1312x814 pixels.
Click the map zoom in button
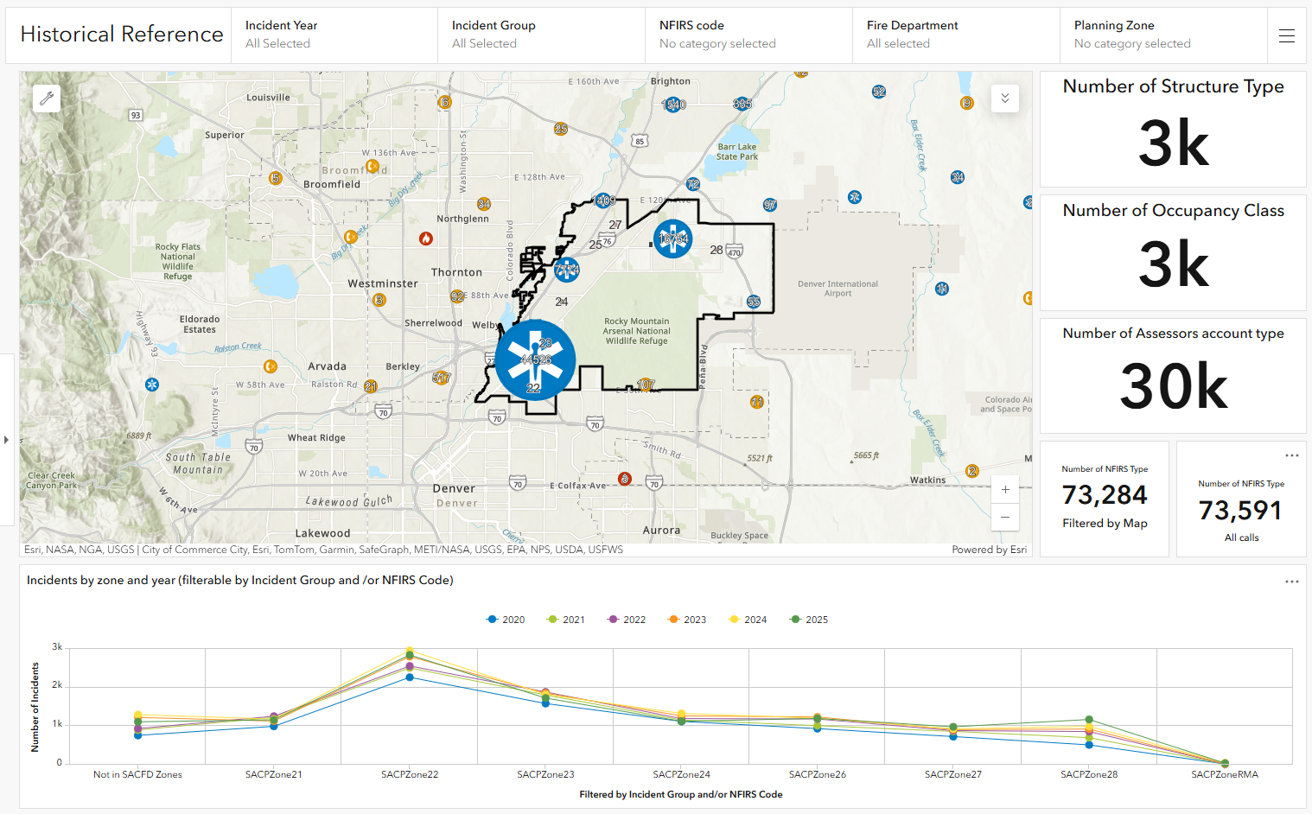[x=1005, y=489]
